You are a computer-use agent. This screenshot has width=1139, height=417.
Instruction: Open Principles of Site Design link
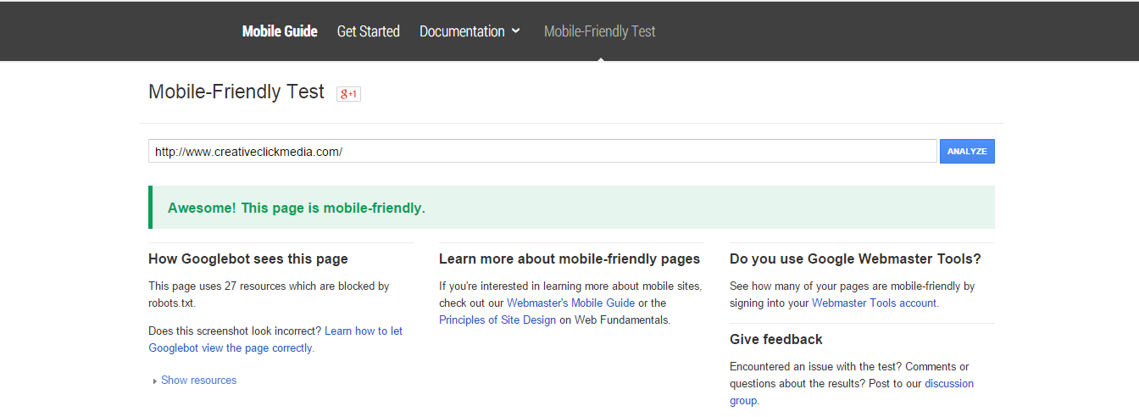click(497, 320)
